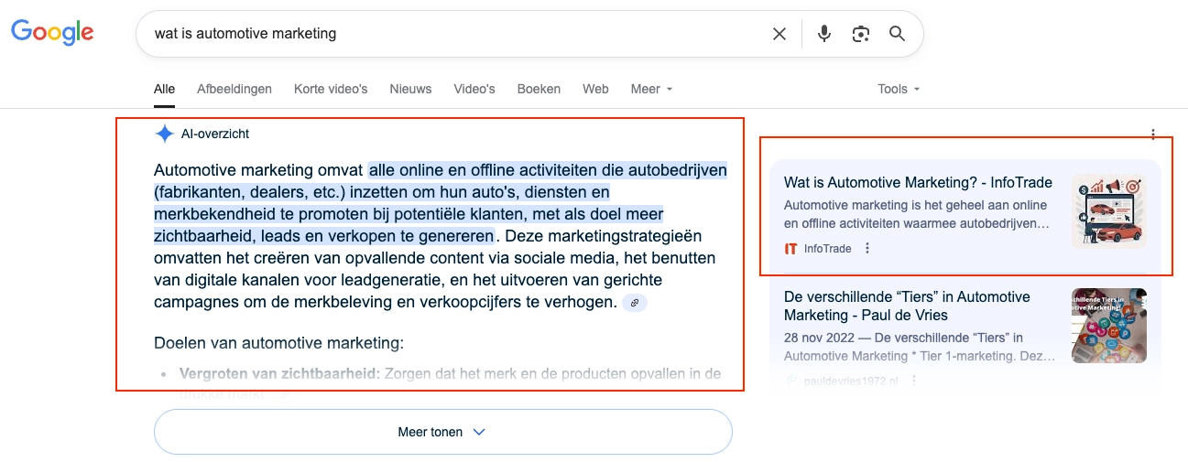The image size is (1188, 462).
Task: Click the "Vergroten van zichtbaarheid:" bullet
Action: pyautogui.click(x=279, y=373)
